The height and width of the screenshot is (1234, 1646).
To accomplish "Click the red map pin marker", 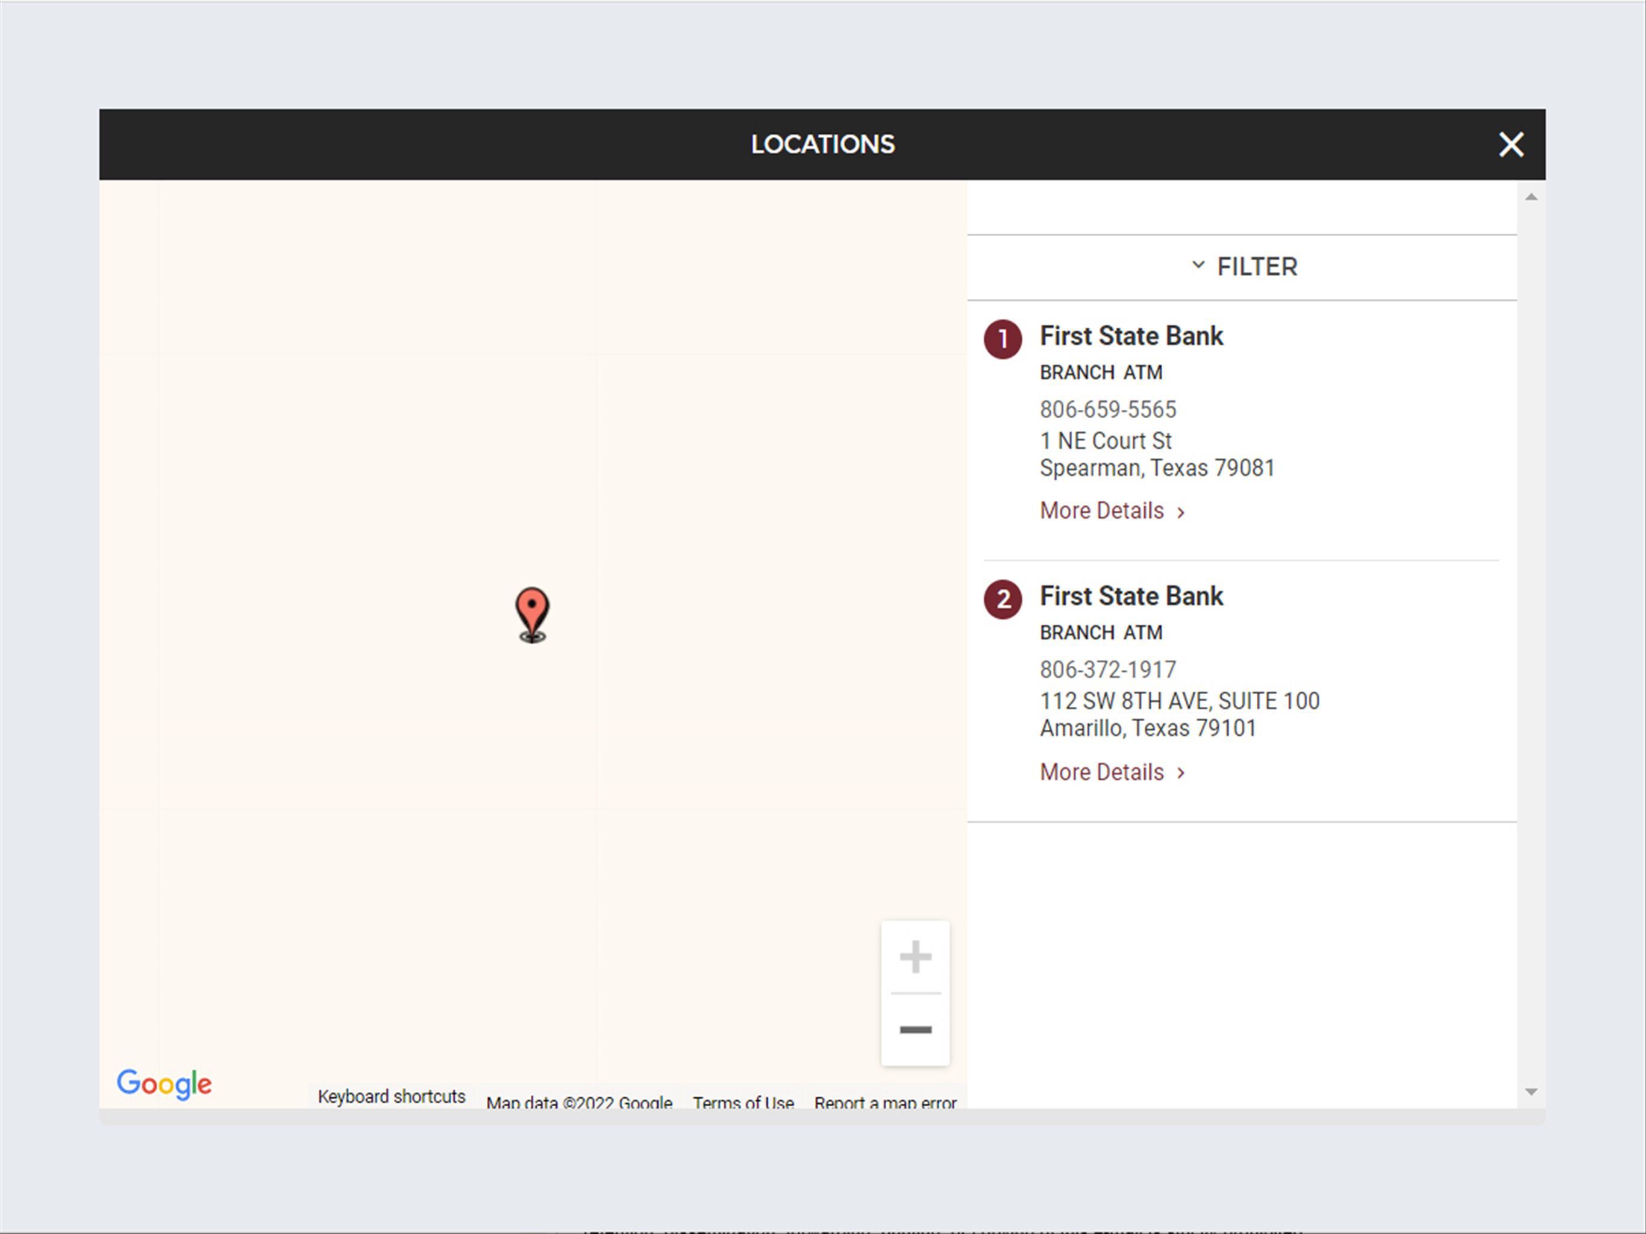I will click(x=532, y=615).
